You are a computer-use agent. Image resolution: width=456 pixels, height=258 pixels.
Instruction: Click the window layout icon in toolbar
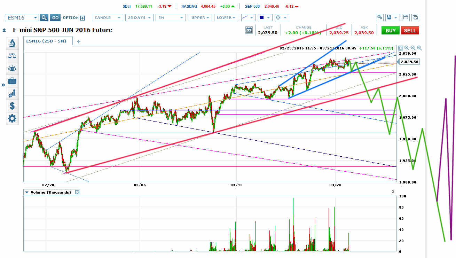[406, 17]
